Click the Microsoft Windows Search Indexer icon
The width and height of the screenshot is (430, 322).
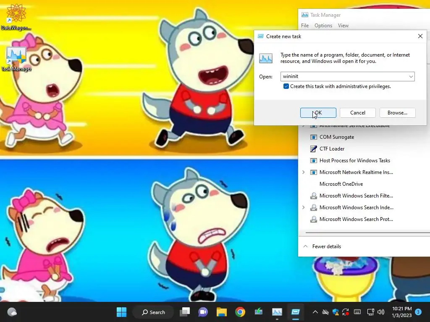[313, 208]
